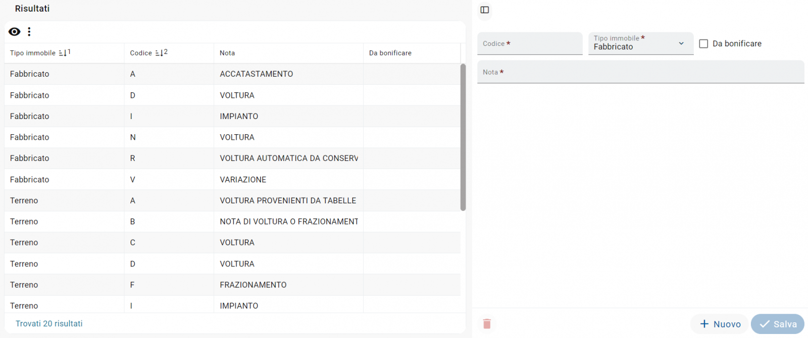Screen dimensions: 808x338
Task: Click Codice cell B in Terreno row
Action: pyautogui.click(x=169, y=221)
